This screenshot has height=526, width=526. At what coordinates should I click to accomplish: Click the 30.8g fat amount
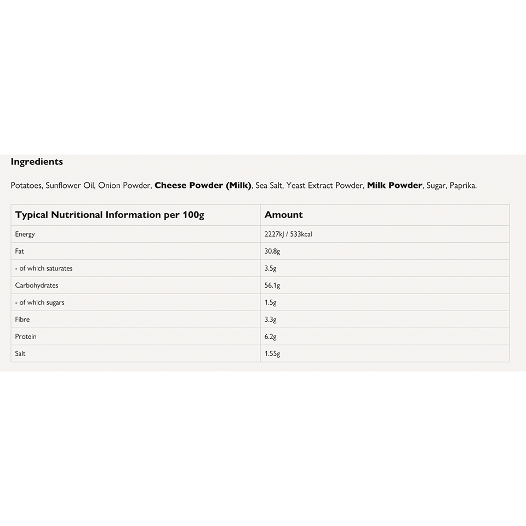(272, 251)
